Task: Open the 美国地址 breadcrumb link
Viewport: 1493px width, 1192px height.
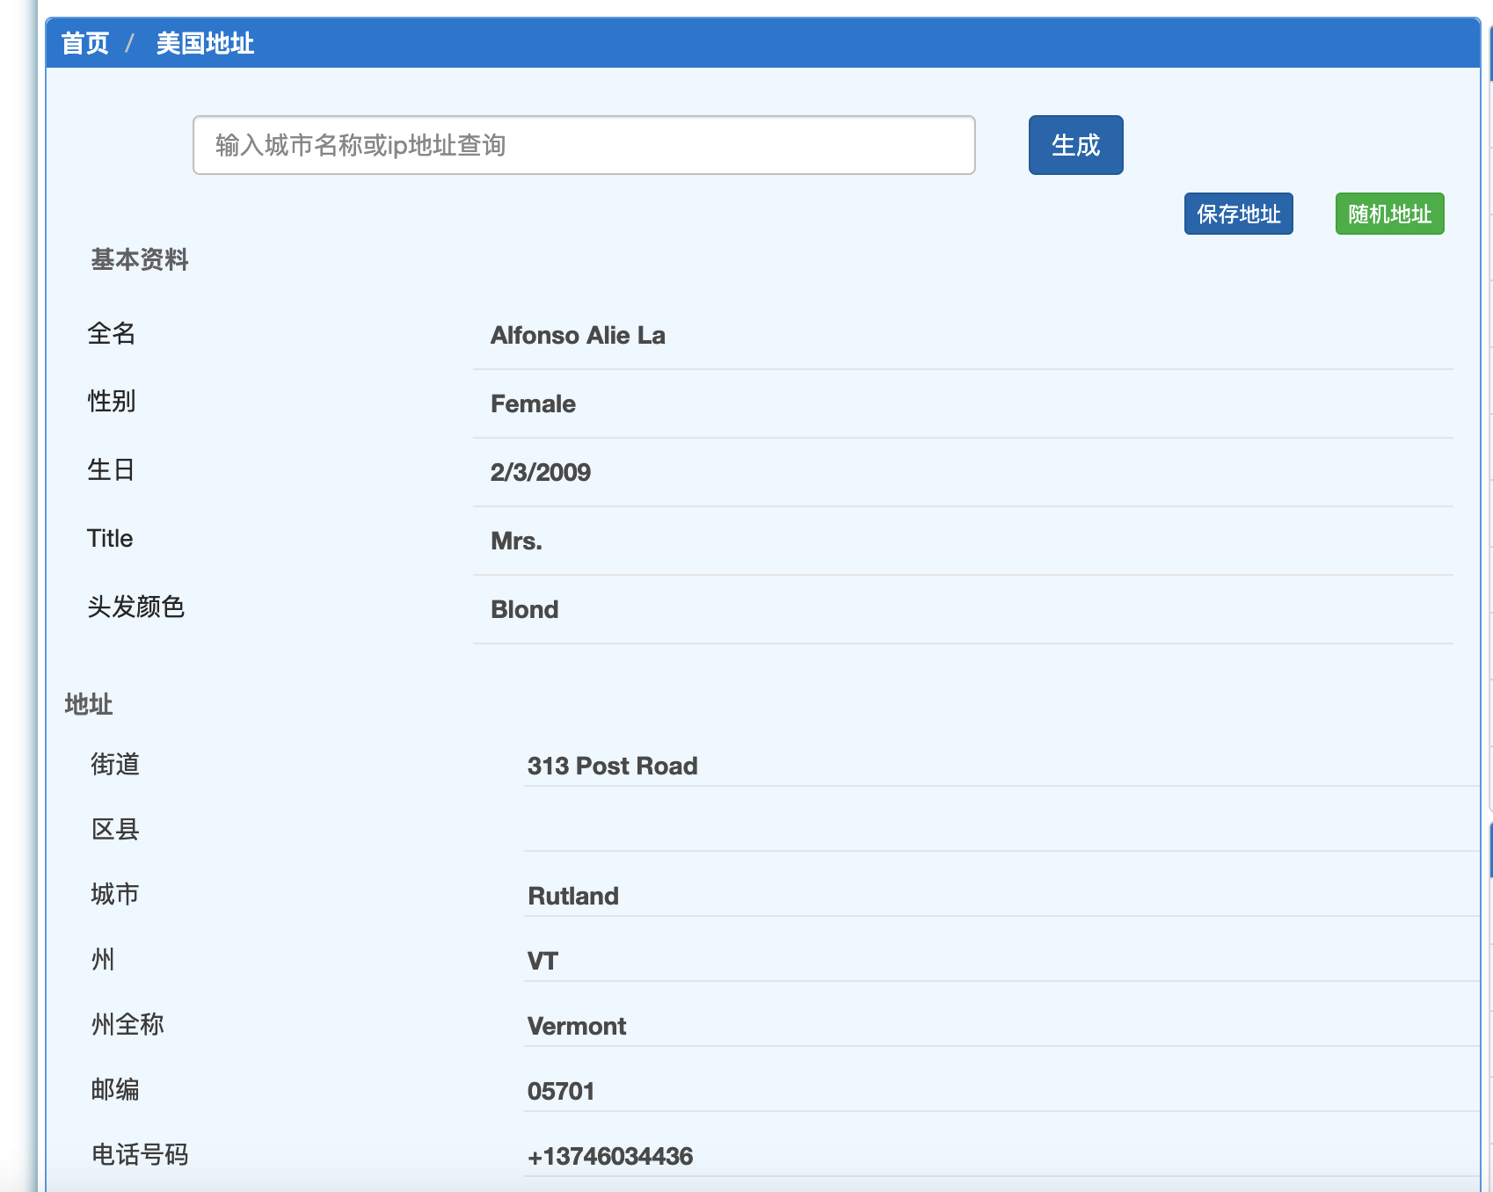Action: pyautogui.click(x=205, y=43)
